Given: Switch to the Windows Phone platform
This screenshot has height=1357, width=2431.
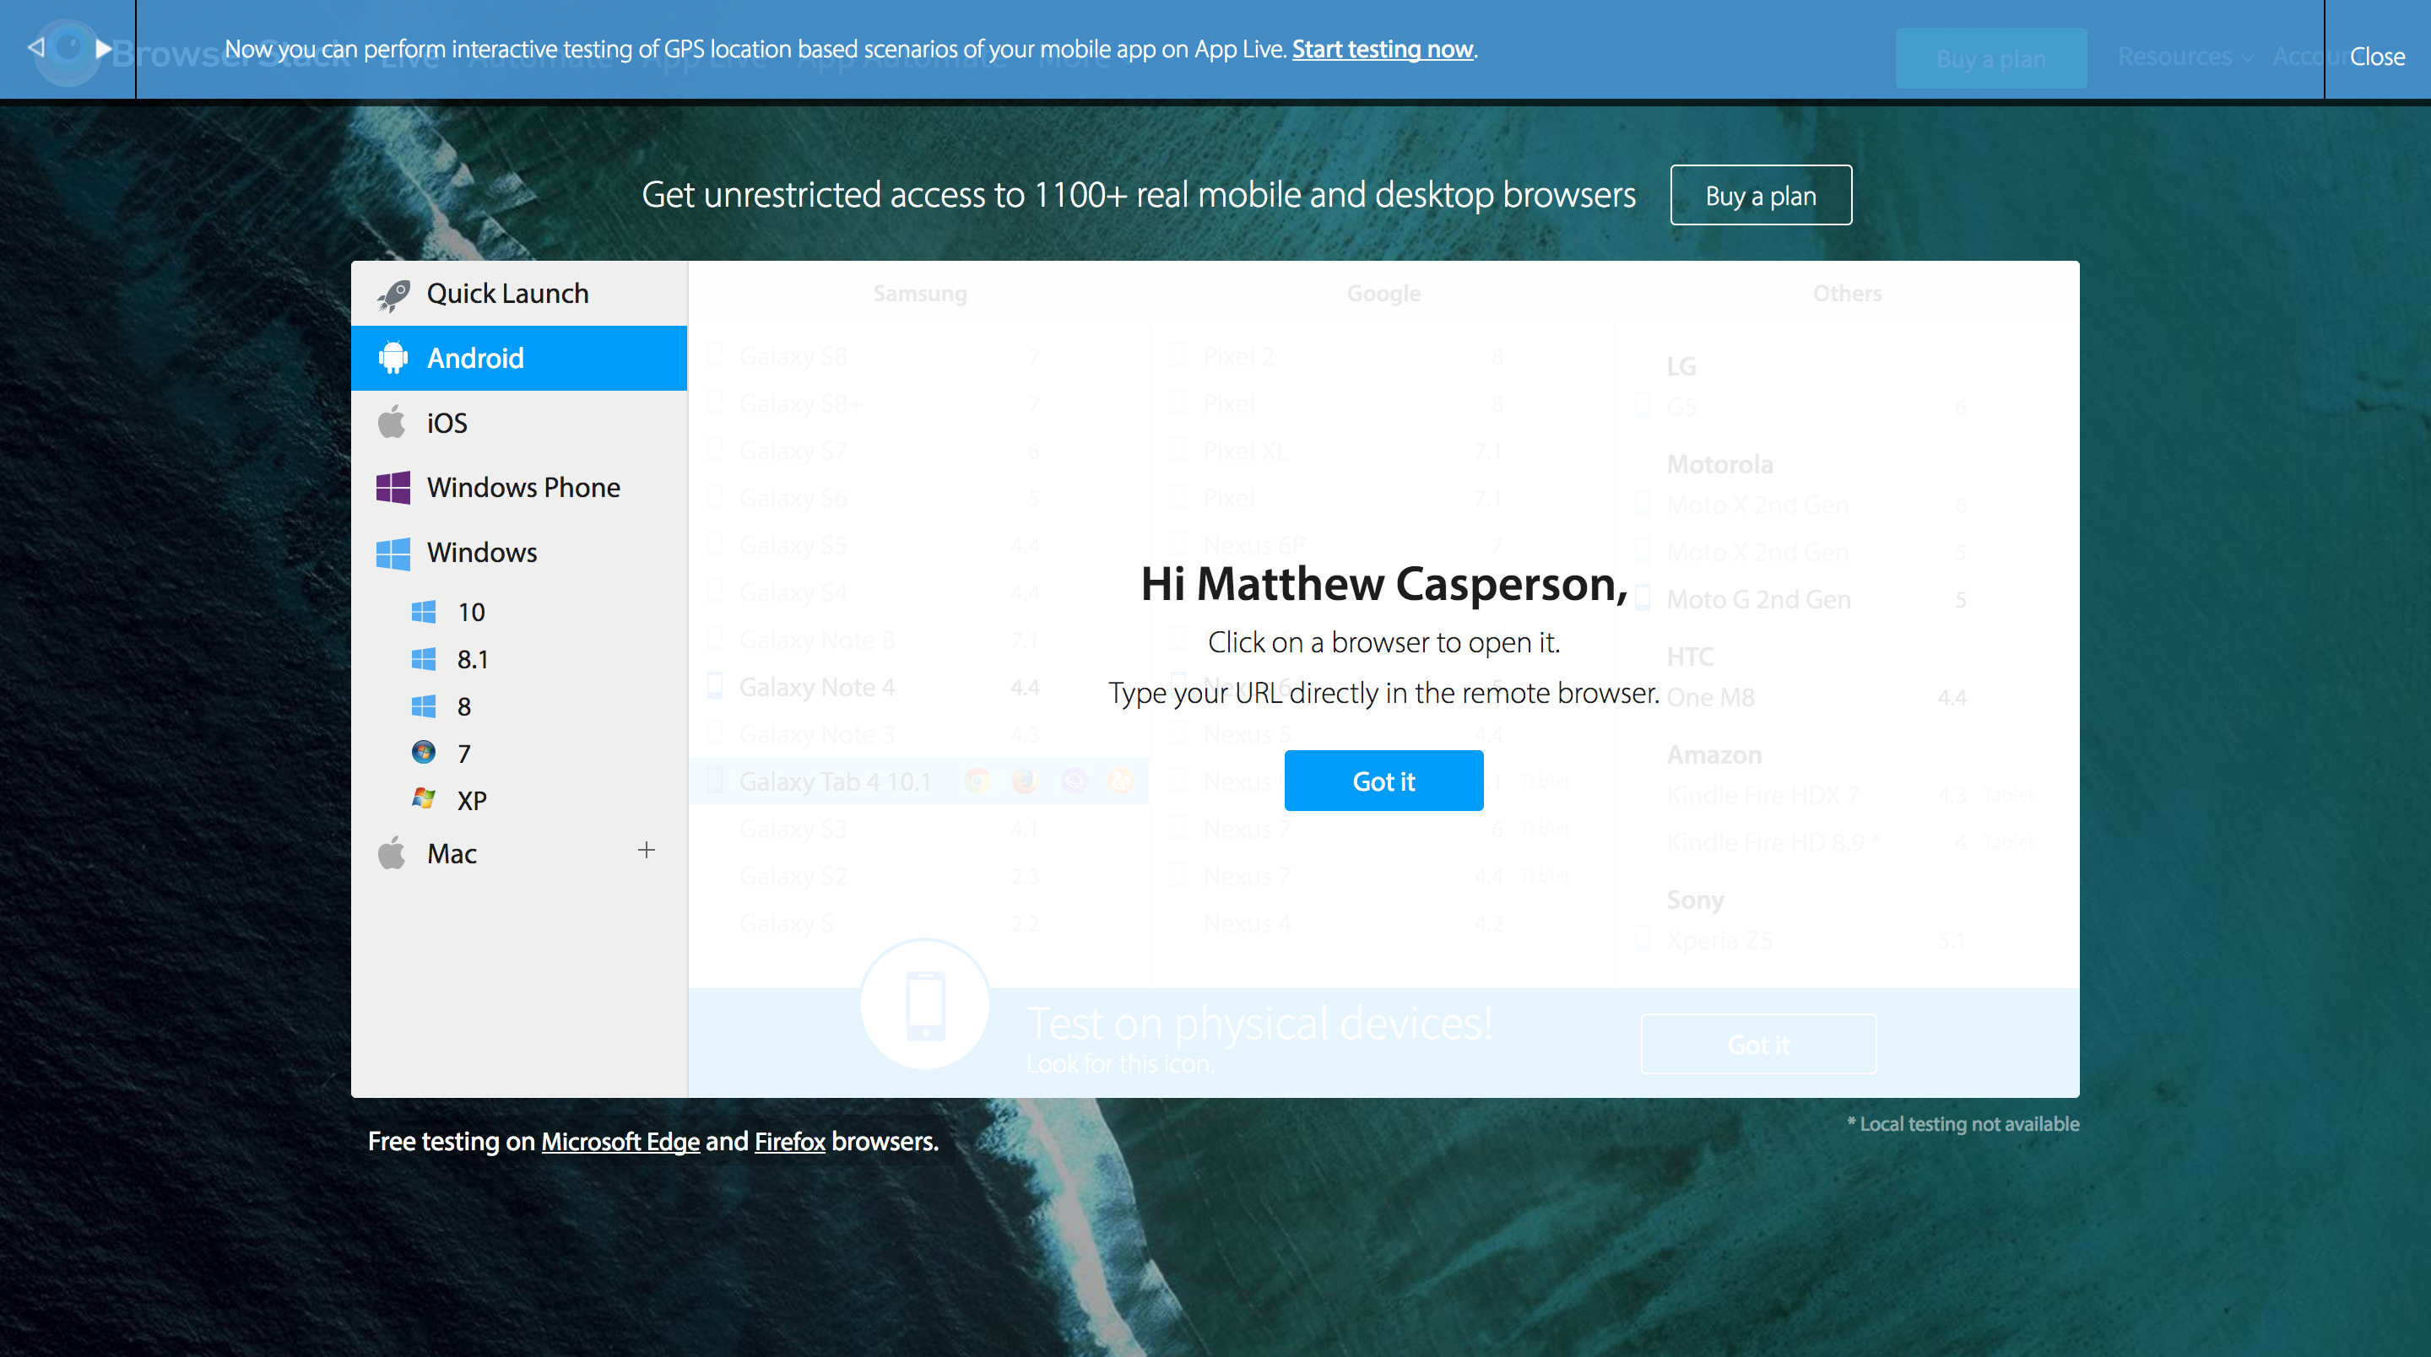Looking at the screenshot, I should [522, 487].
